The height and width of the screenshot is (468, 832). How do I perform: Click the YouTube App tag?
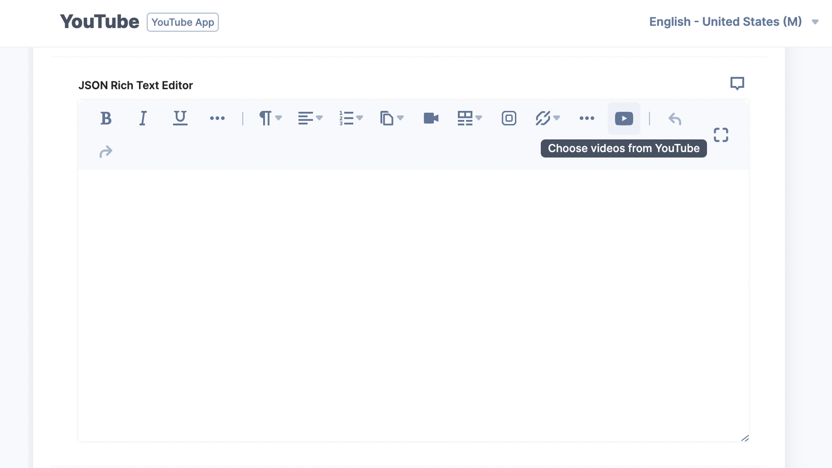click(x=183, y=22)
